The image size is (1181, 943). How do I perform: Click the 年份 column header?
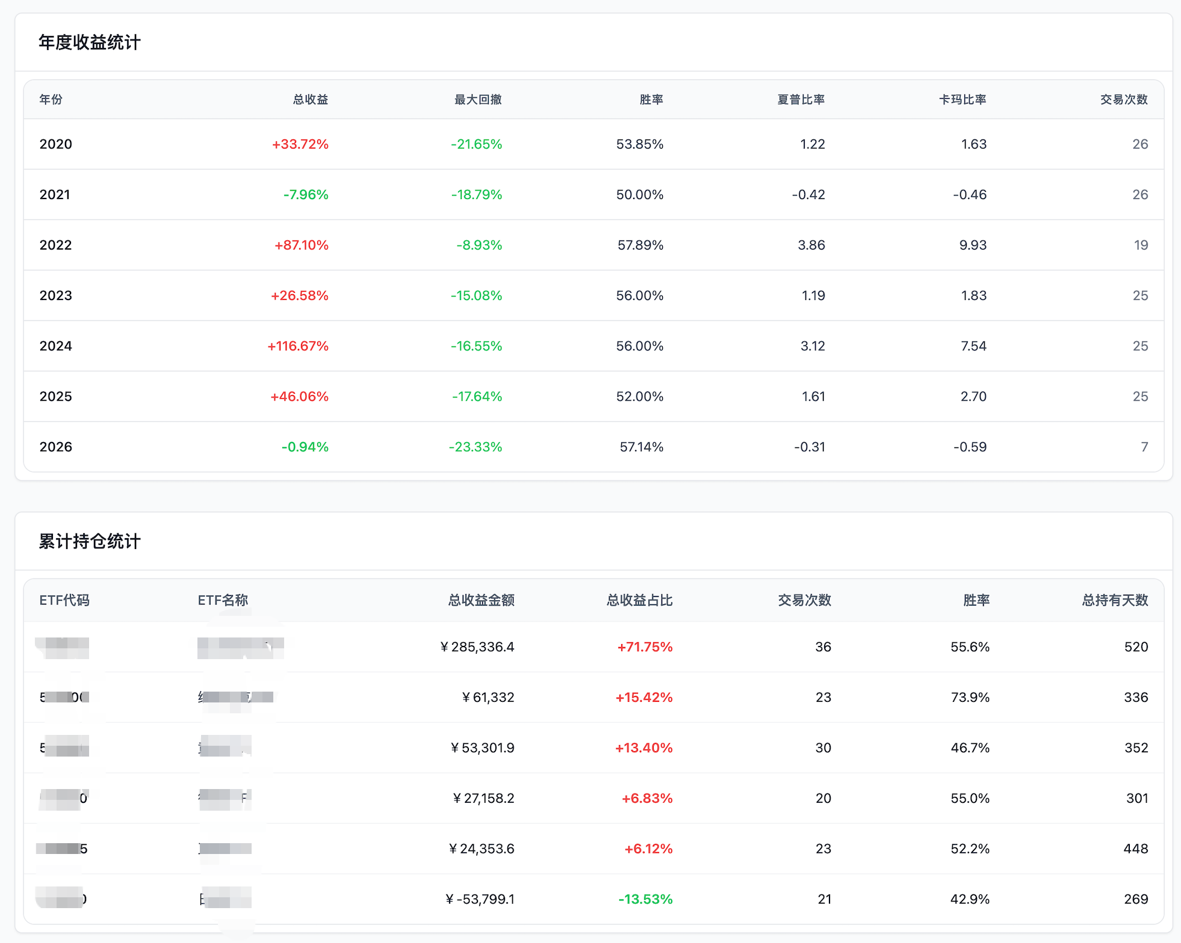pos(51,99)
